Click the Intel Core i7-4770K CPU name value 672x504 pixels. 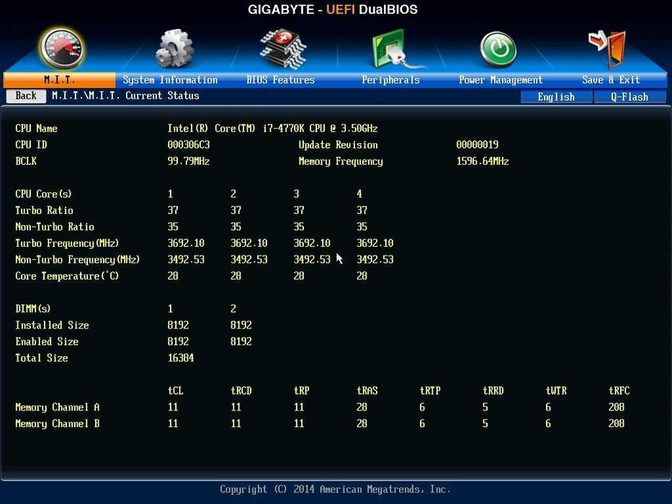tap(272, 129)
